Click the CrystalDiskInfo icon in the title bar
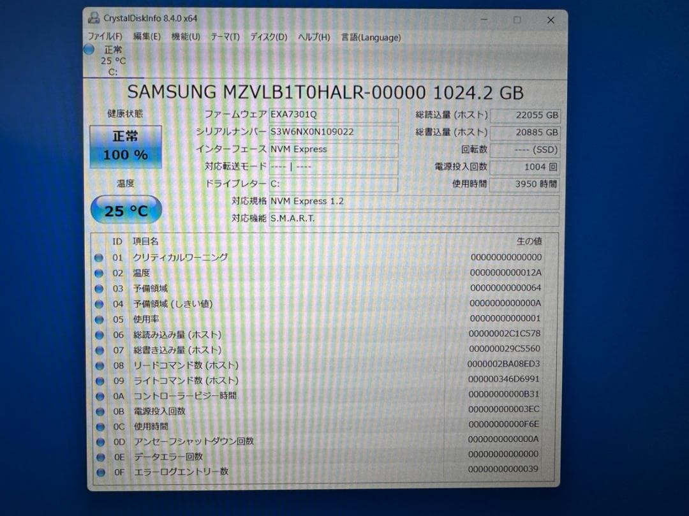This screenshot has height=516, width=689. click(96, 19)
